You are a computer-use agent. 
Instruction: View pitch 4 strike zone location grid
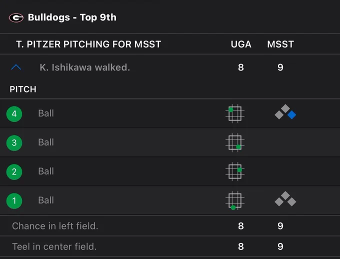(x=235, y=113)
